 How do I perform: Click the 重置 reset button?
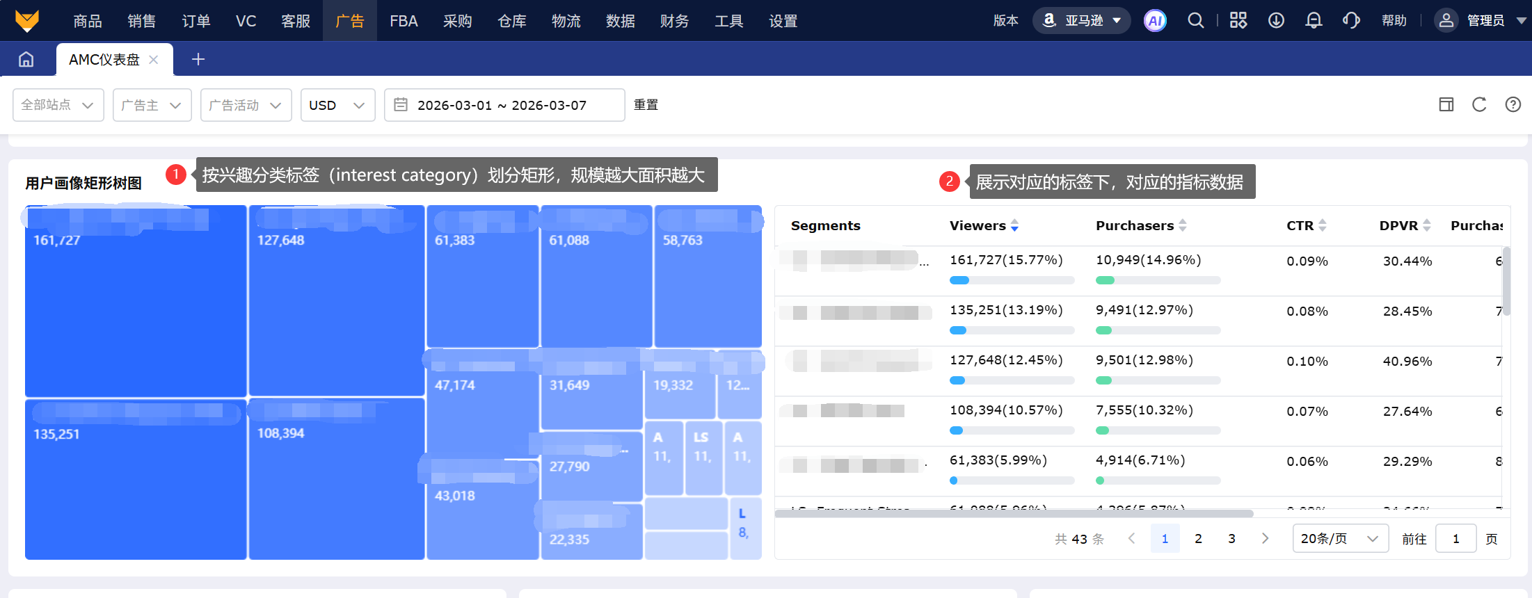coord(646,105)
